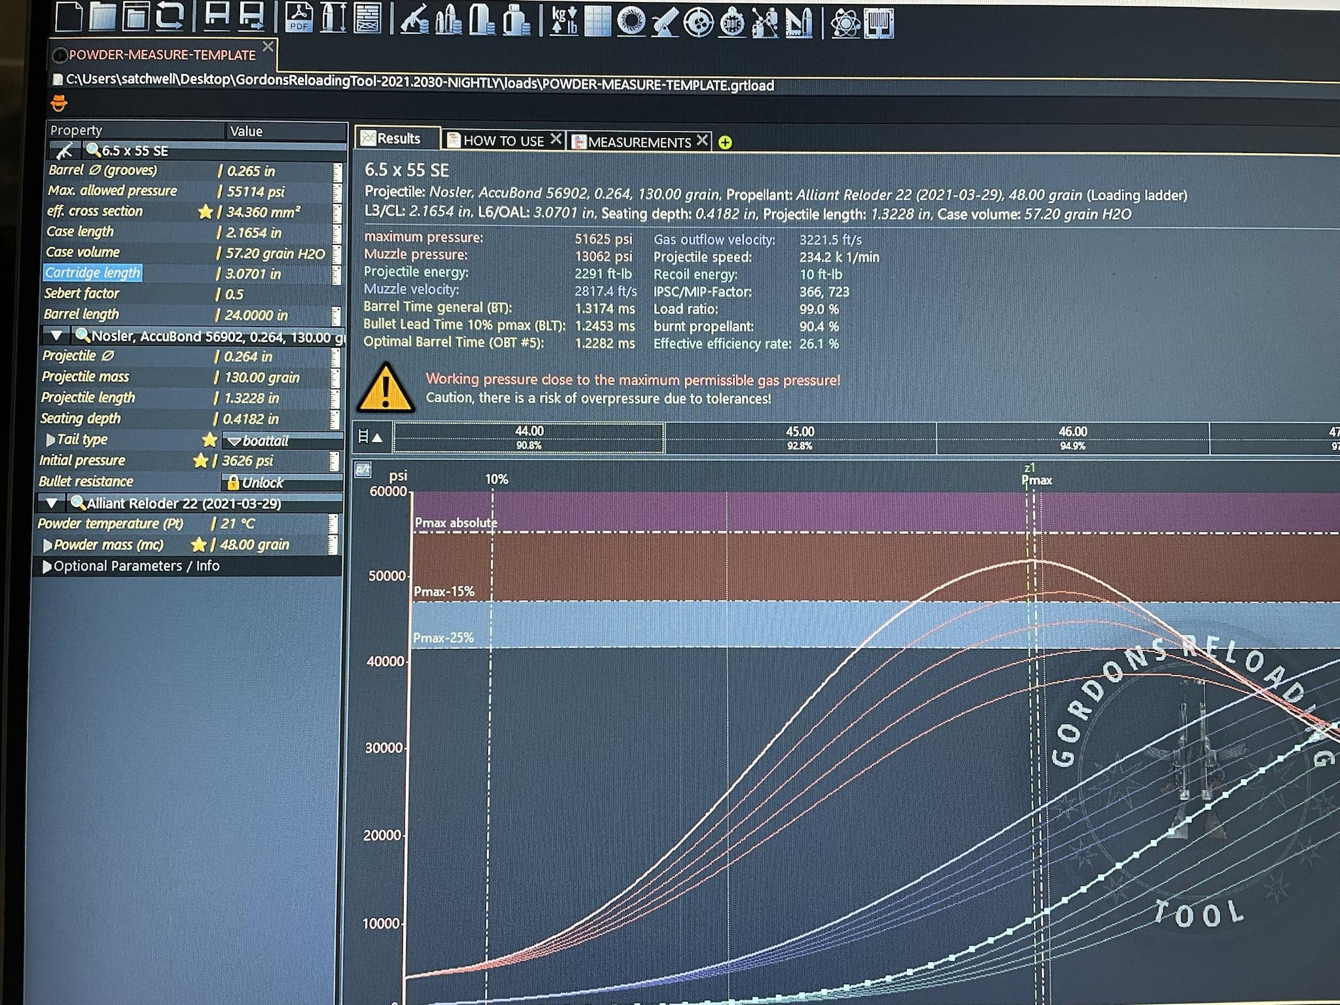Open the rifle database icon
Image resolution: width=1340 pixels, height=1005 pixels.
(414, 19)
